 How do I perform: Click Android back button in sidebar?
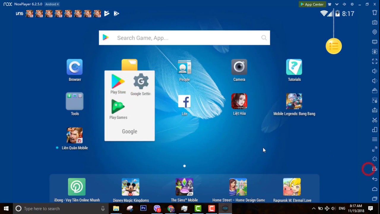(x=375, y=179)
